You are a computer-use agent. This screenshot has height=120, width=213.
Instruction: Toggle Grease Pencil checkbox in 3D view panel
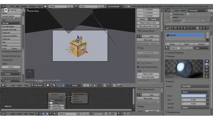pos(140,31)
